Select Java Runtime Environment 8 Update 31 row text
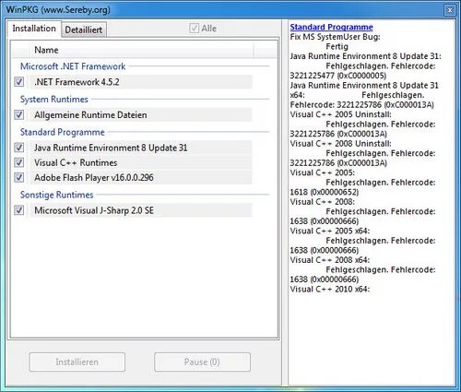Screen dimensions: 461x392 [x=111, y=148]
